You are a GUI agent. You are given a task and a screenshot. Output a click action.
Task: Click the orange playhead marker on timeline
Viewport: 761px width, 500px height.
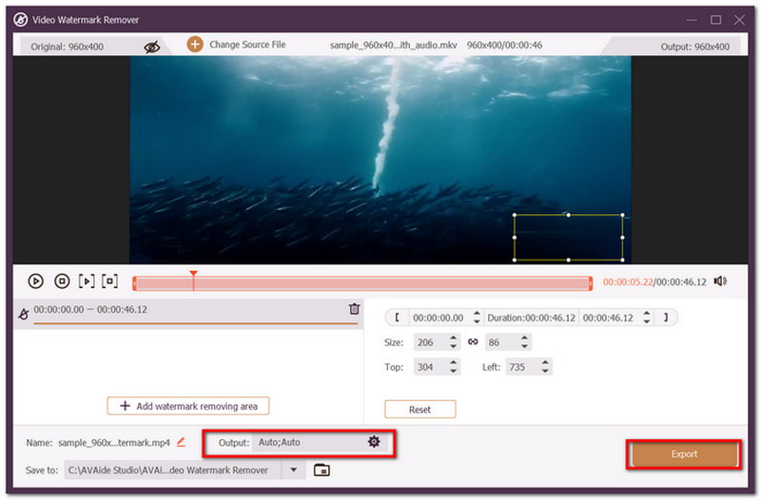coord(193,274)
